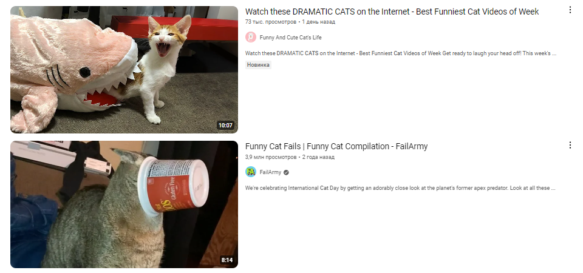Click the Новинка badge
583x273 pixels.
click(259, 65)
